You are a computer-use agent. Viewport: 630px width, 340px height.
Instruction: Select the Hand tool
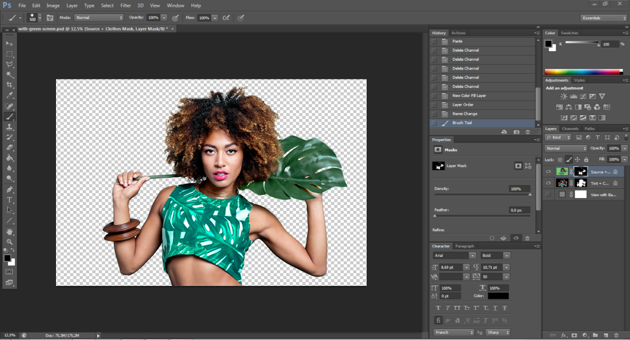point(9,232)
